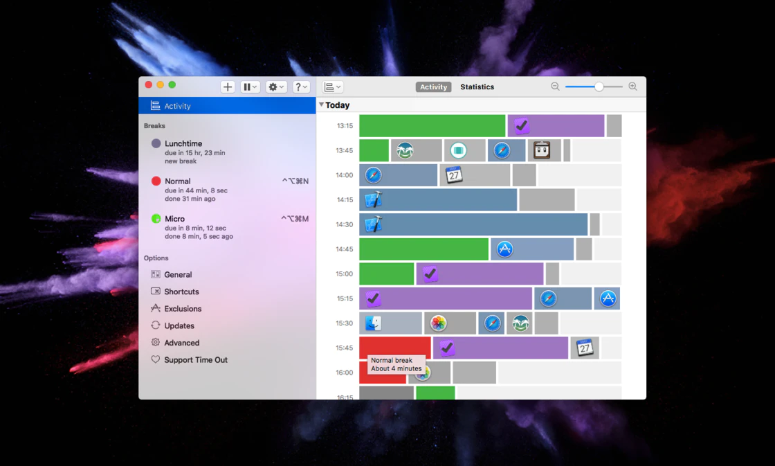Open the activity view options dropdown
775x466 pixels.
coord(333,87)
